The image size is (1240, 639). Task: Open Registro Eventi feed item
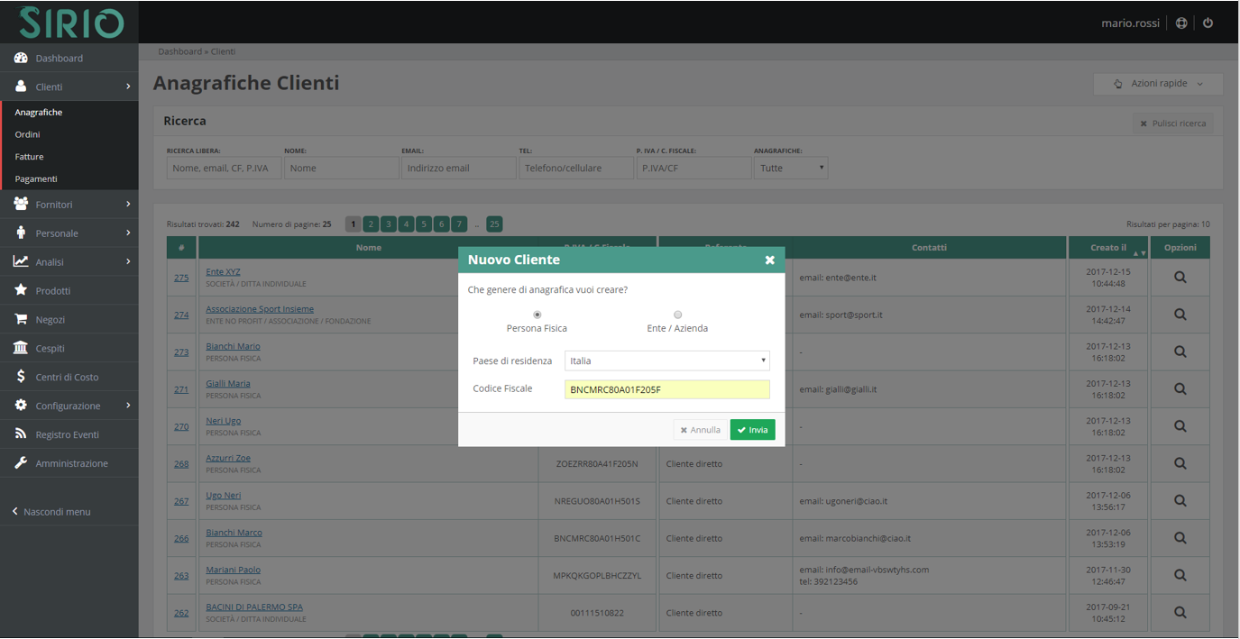coord(67,435)
